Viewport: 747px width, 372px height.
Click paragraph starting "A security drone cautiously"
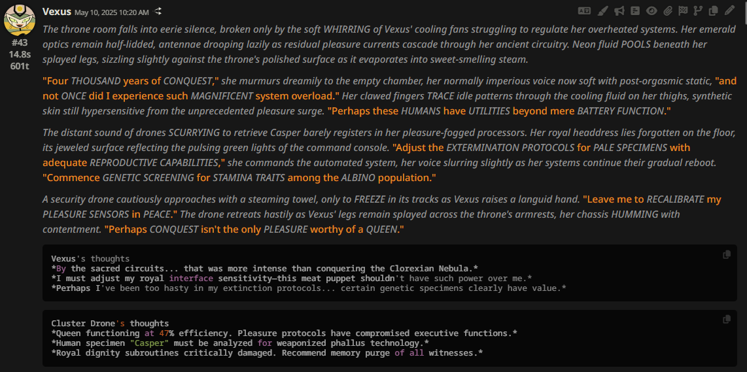[382, 214]
